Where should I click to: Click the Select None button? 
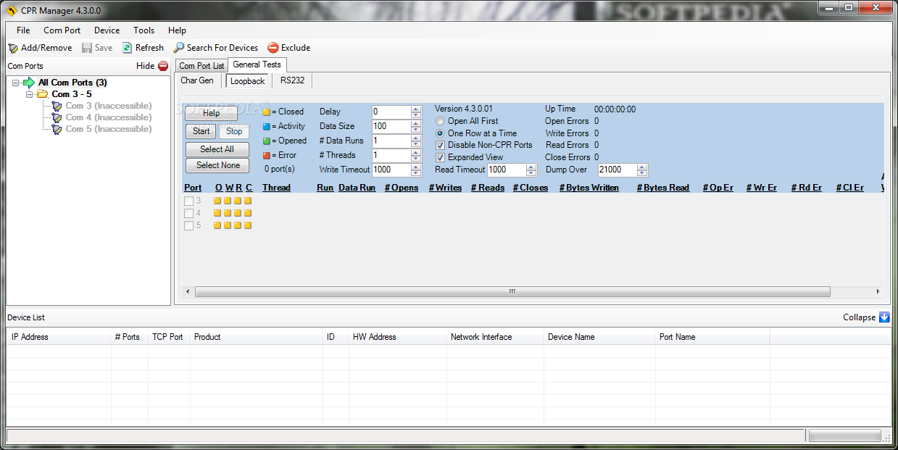[x=218, y=165]
